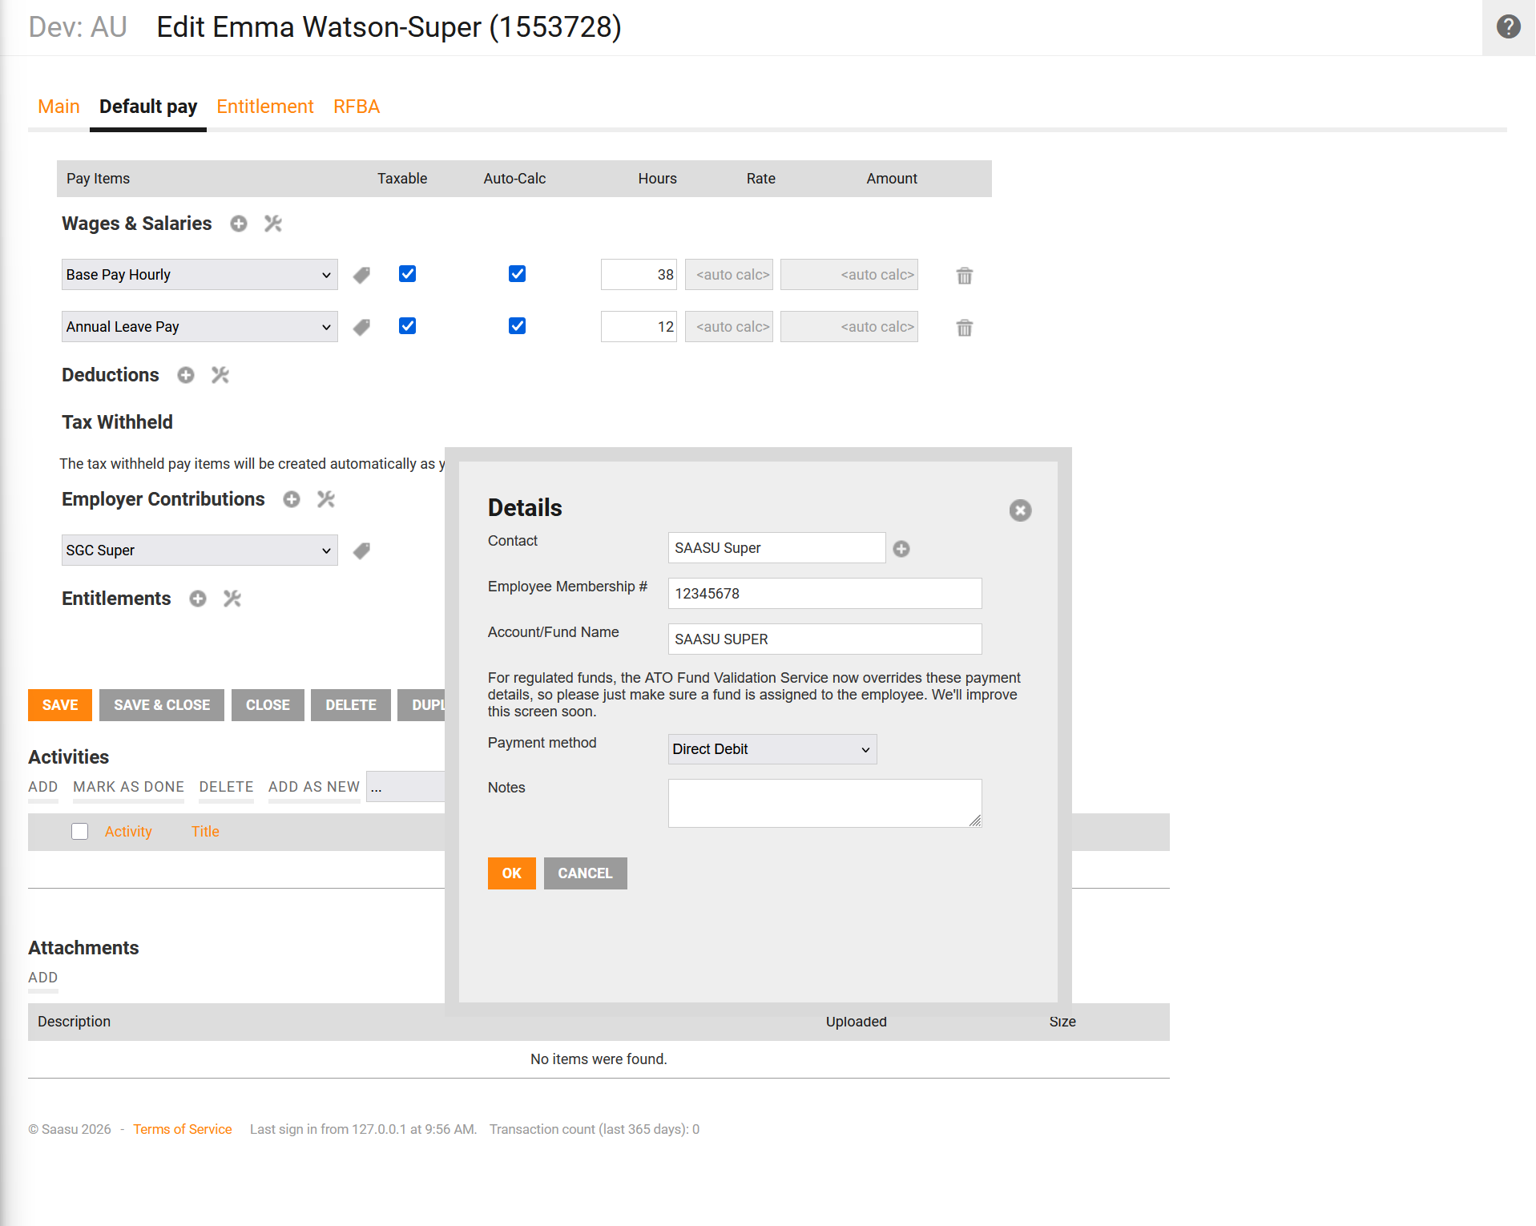Click CANCEL in Details dialog

pyautogui.click(x=586, y=873)
